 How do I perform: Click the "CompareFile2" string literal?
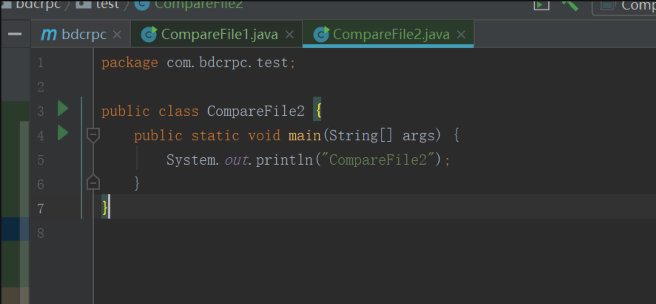click(x=378, y=160)
